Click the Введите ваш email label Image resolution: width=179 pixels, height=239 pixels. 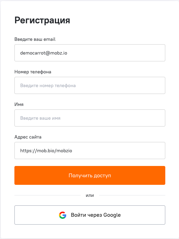click(x=35, y=39)
